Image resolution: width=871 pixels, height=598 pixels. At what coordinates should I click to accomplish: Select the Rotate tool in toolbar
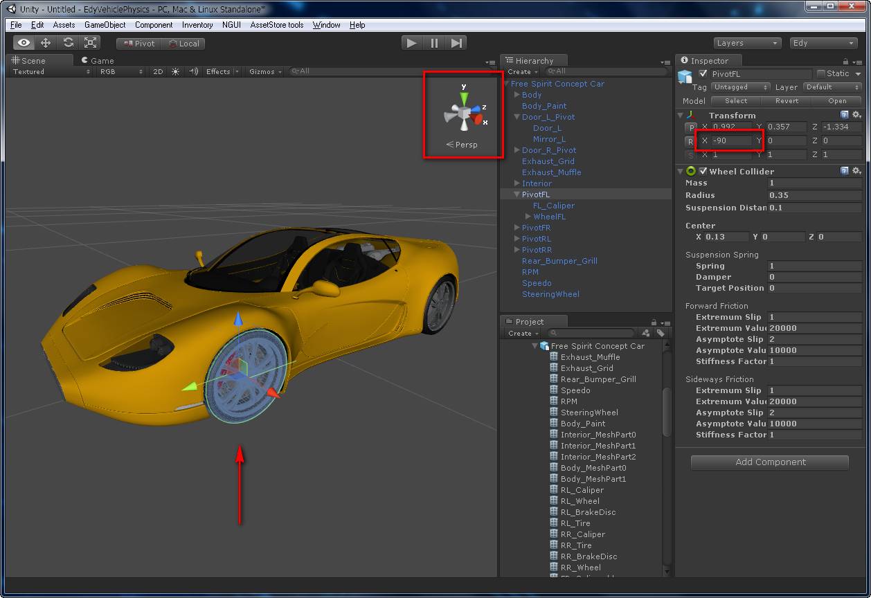pos(68,43)
